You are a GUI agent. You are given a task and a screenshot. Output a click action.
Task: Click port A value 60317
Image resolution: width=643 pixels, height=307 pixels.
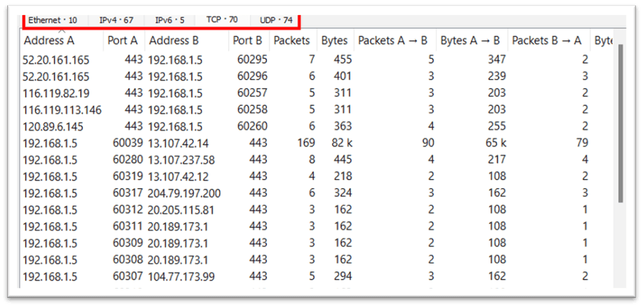pos(128,193)
